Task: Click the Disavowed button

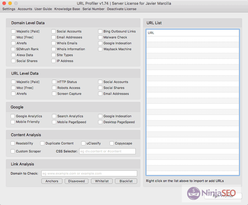Action: (x=77, y=181)
